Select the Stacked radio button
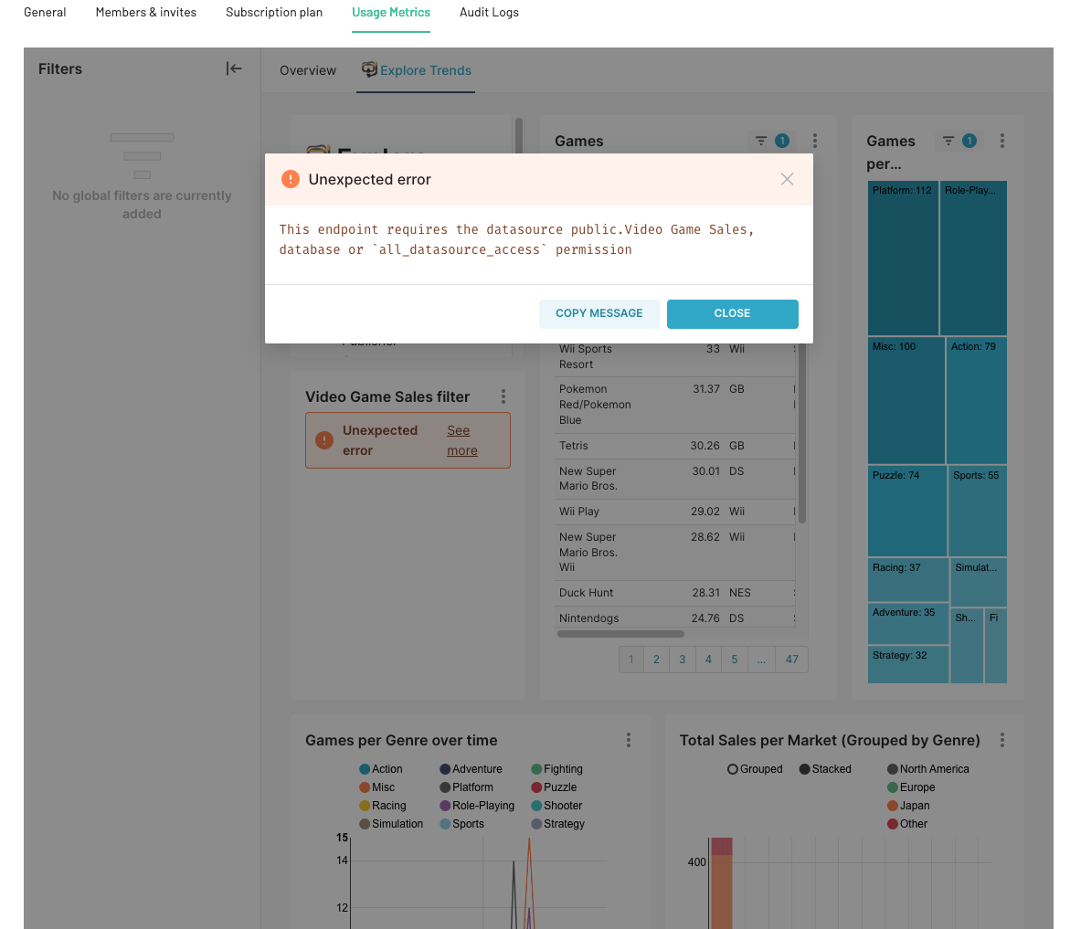Screen dimensions: 1070x929 802,768
